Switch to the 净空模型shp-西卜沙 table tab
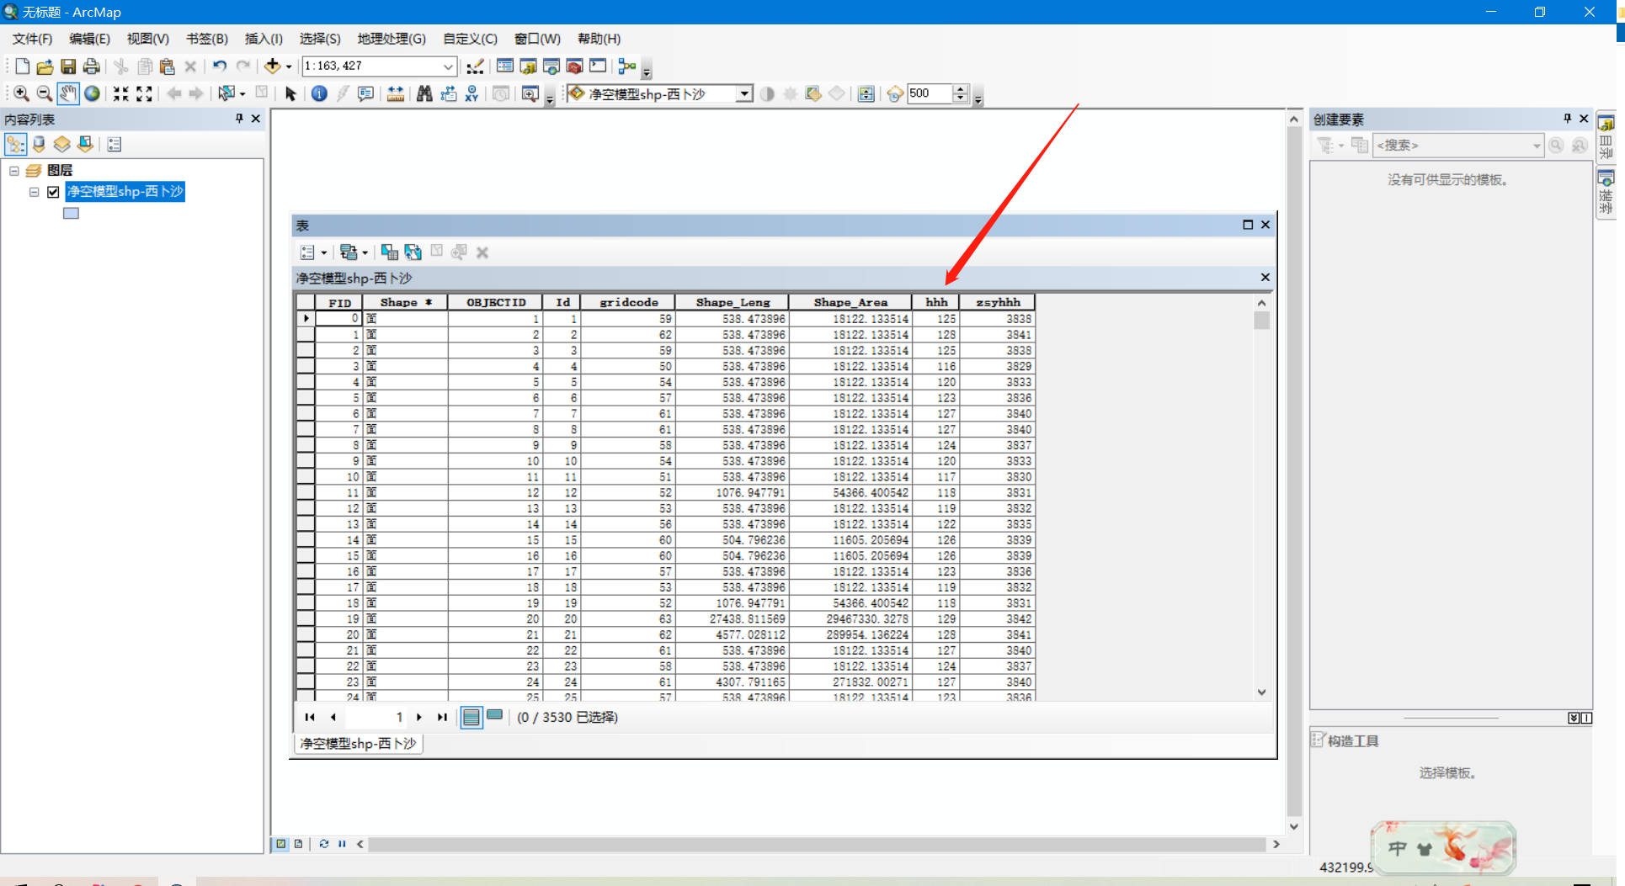The image size is (1625, 886). [x=357, y=744]
